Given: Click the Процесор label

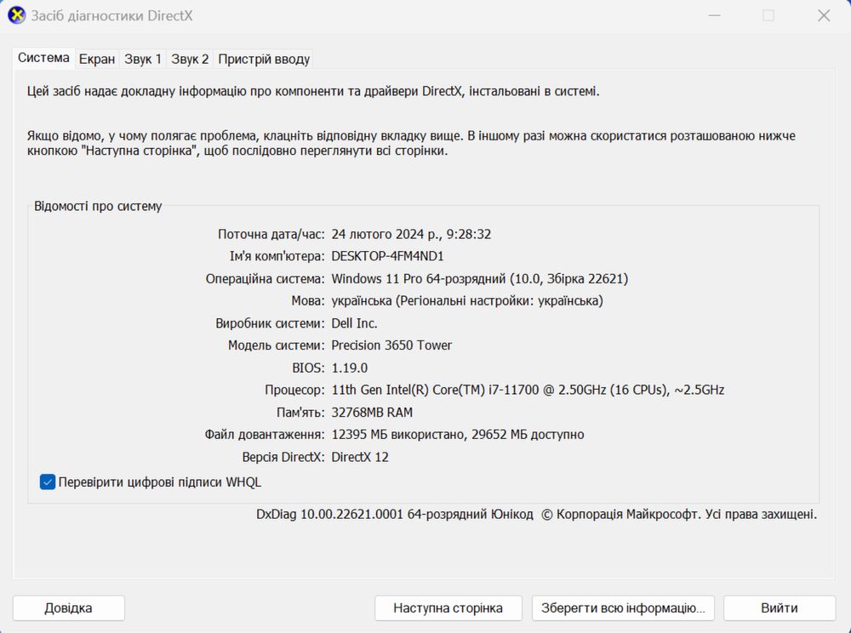Looking at the screenshot, I should coord(294,390).
